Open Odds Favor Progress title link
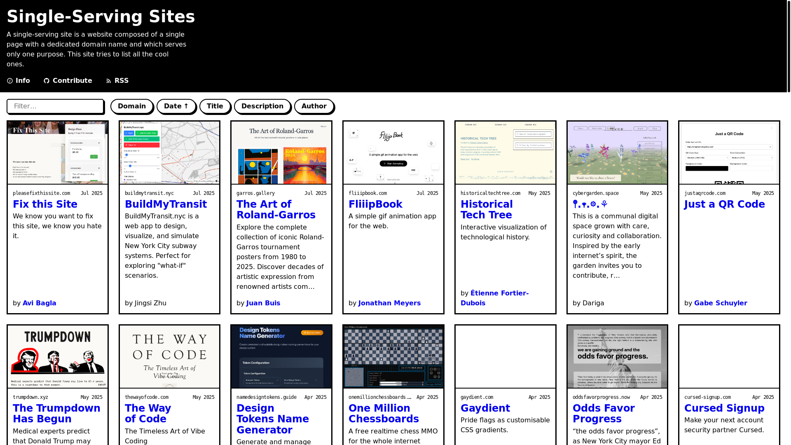Image resolution: width=791 pixels, height=445 pixels. 604,414
